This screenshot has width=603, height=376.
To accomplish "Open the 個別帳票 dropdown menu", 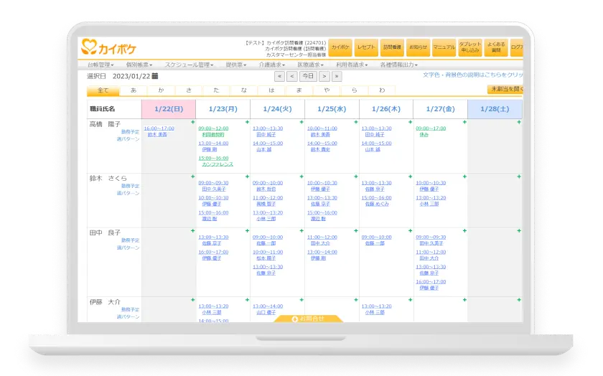I will tap(139, 65).
